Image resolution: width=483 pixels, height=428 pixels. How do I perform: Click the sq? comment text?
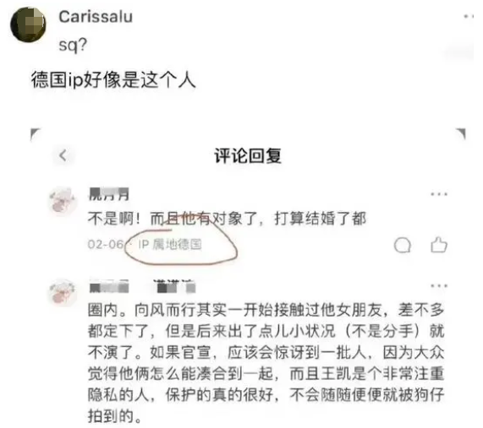click(x=73, y=46)
